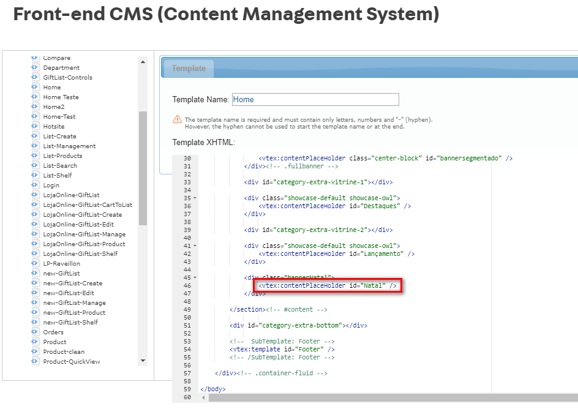The width and height of the screenshot is (578, 409).
Task: Collapse code fold arrow on line 35
Action: [195, 198]
